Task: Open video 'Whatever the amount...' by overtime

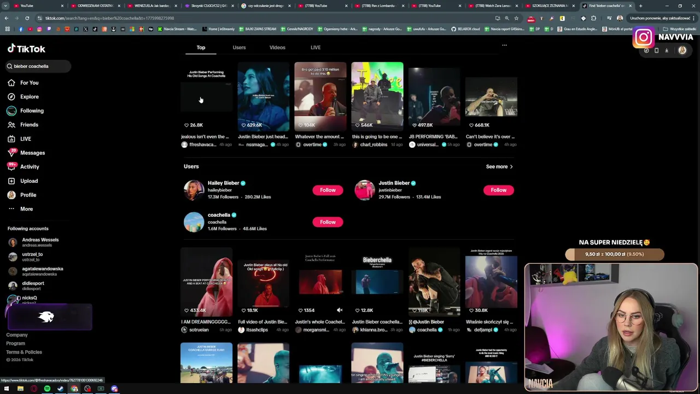Action: coord(320,96)
